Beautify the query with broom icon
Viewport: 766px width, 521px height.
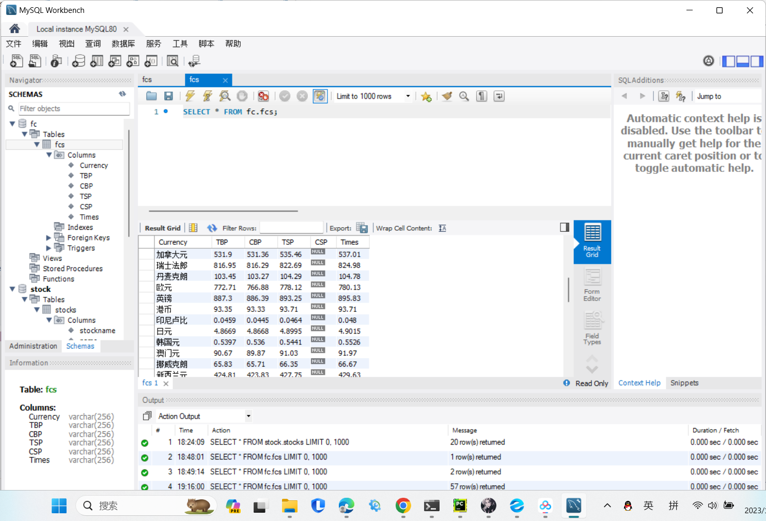click(x=447, y=96)
